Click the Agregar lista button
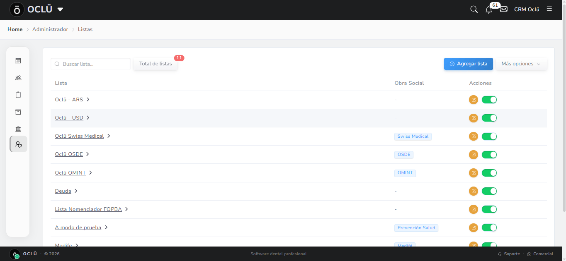 (469, 64)
